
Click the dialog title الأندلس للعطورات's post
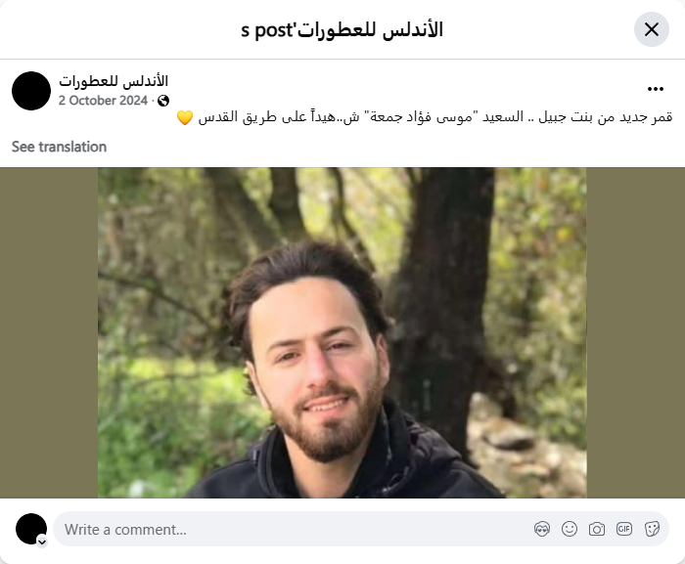(342, 29)
